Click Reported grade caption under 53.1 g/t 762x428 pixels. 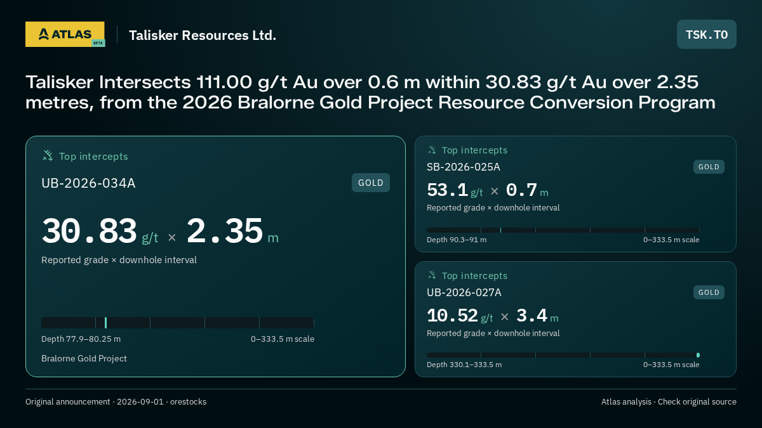[x=493, y=208]
